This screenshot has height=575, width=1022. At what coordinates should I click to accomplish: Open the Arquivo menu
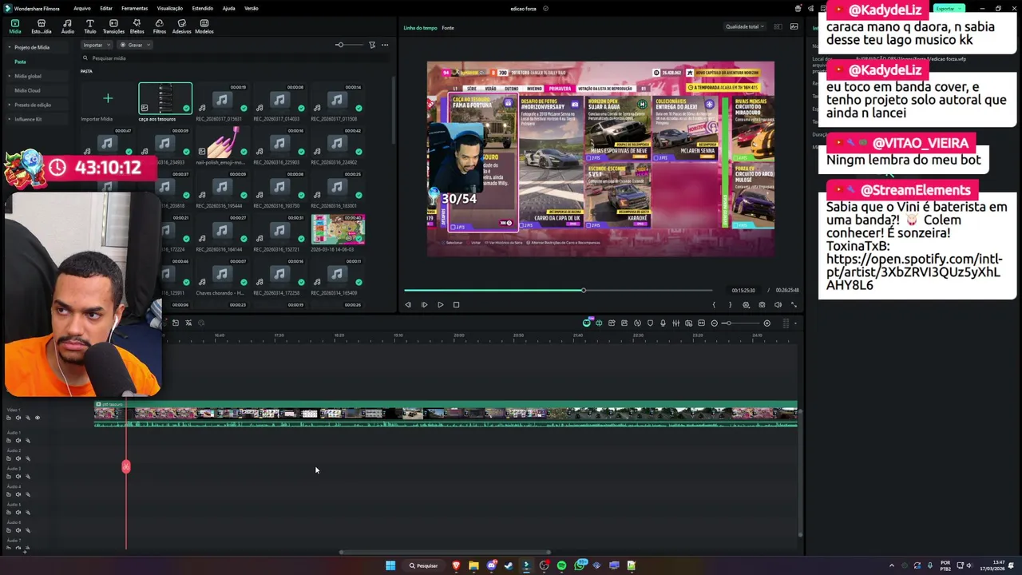[82, 8]
